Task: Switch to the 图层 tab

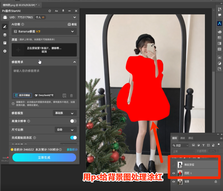Action: pos(175,138)
